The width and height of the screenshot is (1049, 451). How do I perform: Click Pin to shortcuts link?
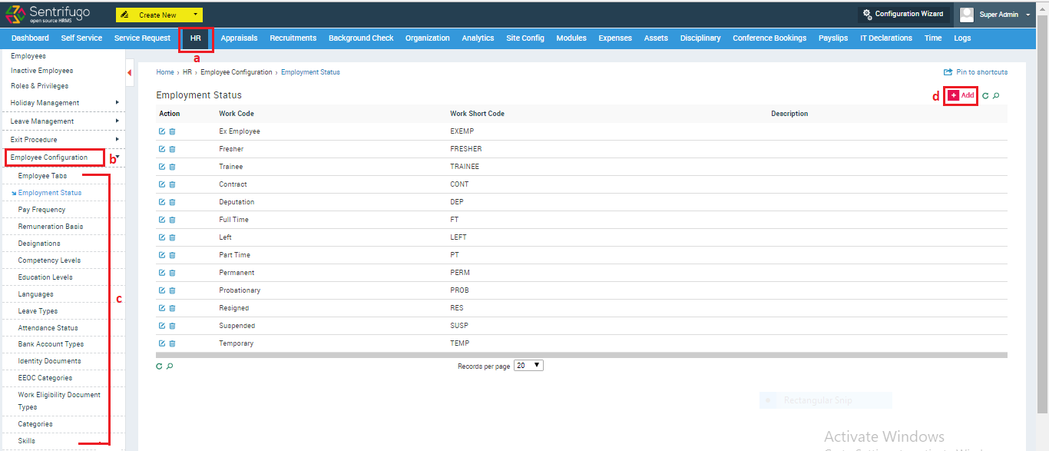[x=975, y=72]
